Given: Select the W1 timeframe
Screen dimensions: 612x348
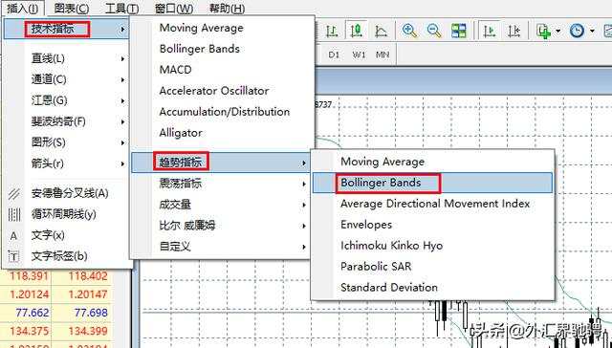Looking at the screenshot, I should tap(359, 54).
